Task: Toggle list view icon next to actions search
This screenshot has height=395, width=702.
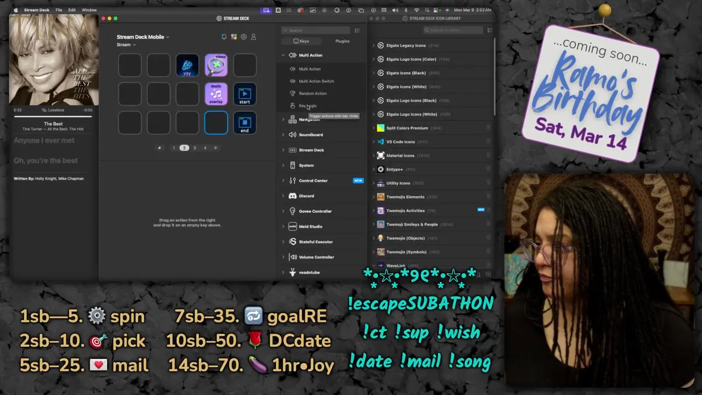Action: [357, 30]
